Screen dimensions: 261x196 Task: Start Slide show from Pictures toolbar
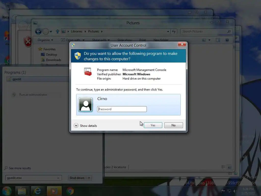[124, 40]
